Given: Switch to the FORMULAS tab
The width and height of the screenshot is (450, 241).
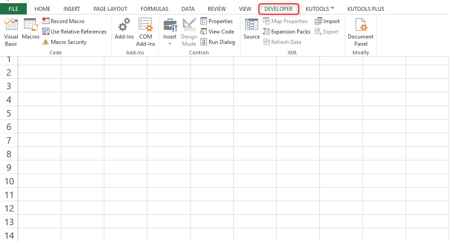Looking at the screenshot, I should 154,9.
